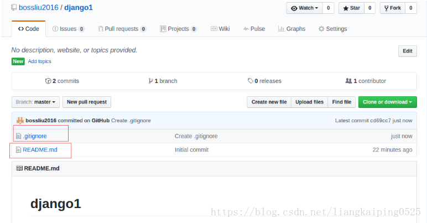The height and width of the screenshot is (223, 427).
Task: View the 1 contributor page
Action: (x=366, y=81)
